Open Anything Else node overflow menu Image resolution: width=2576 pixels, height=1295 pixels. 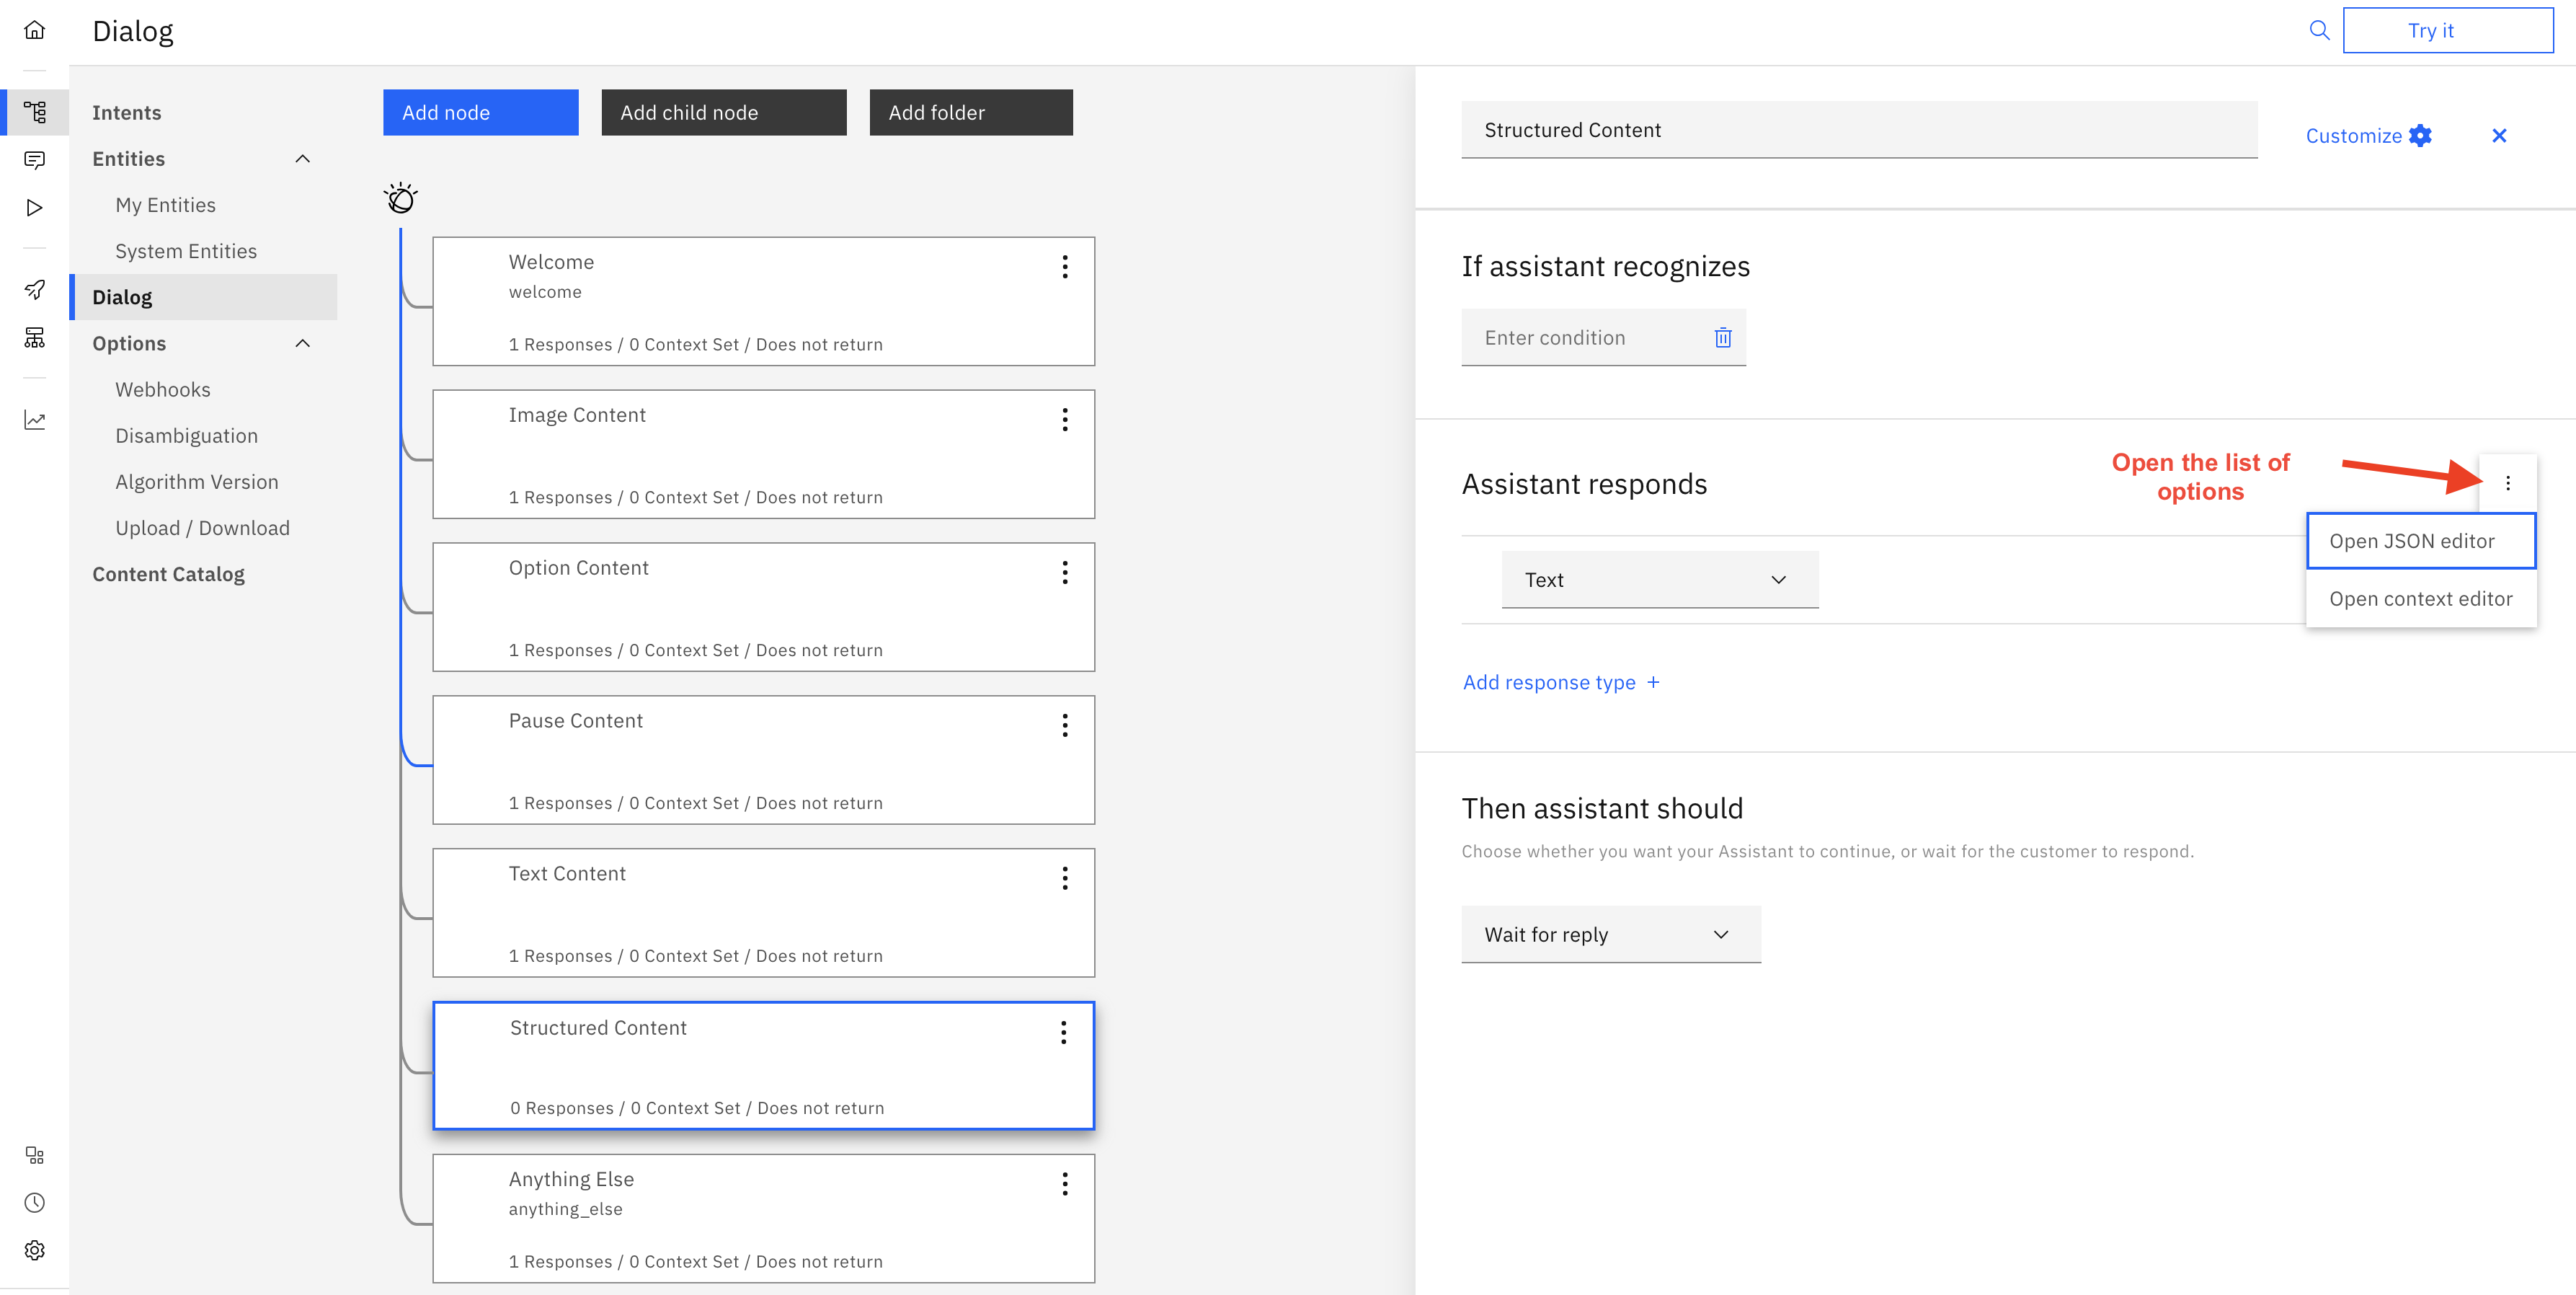click(1064, 1184)
